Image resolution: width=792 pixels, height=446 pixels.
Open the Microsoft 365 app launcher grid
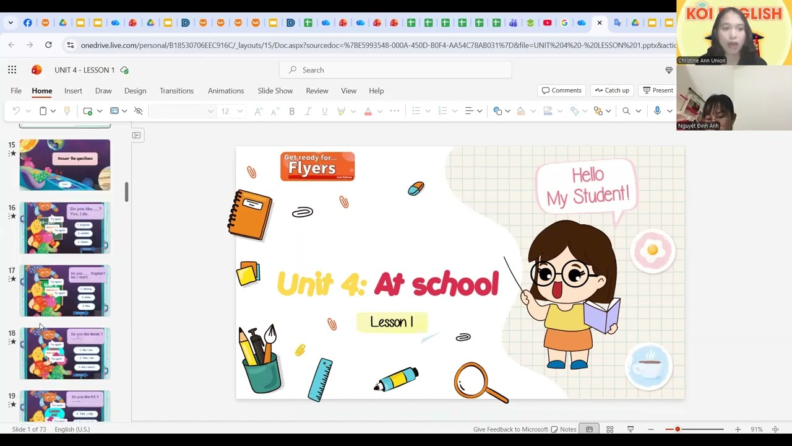coord(12,70)
